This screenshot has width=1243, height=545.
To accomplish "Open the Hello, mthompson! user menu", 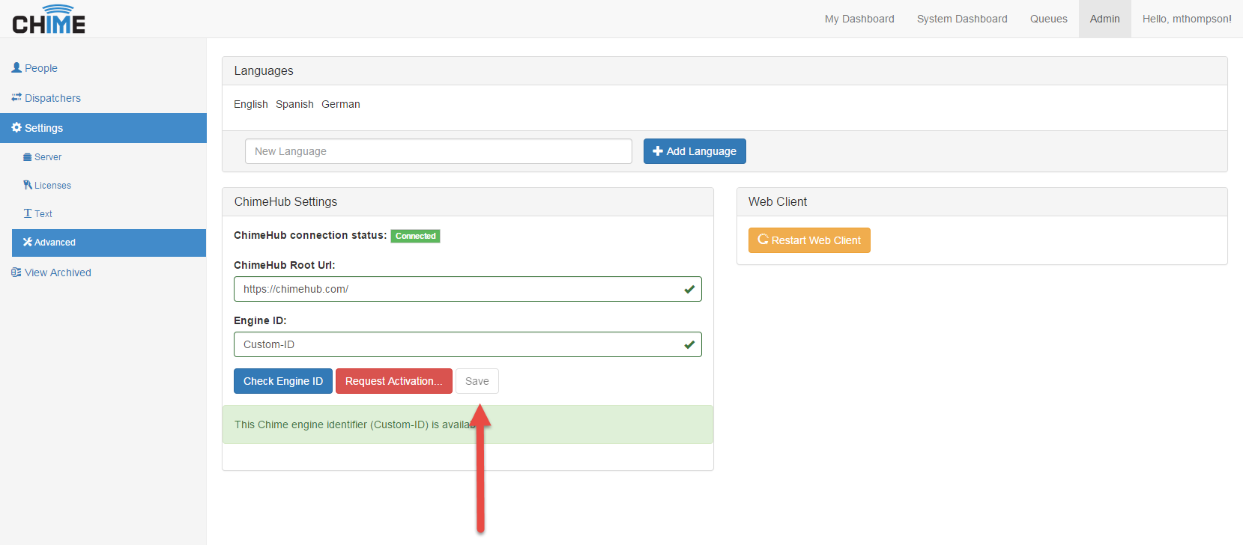I will coord(1187,19).
